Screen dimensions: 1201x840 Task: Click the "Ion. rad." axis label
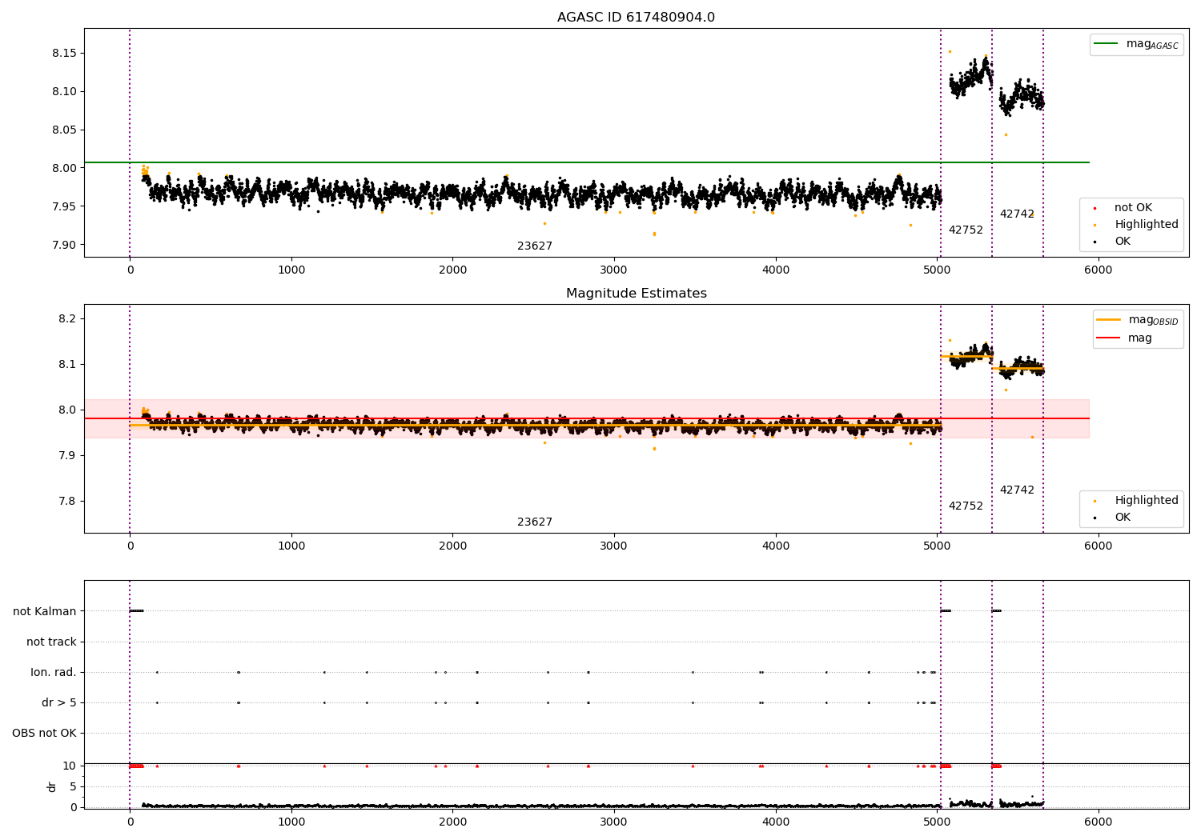tap(54, 673)
